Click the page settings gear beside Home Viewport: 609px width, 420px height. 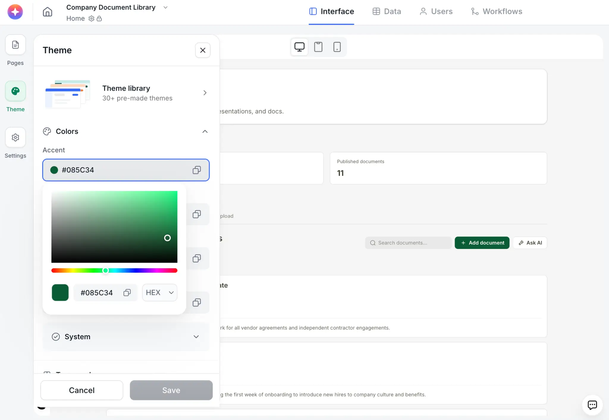(x=91, y=19)
